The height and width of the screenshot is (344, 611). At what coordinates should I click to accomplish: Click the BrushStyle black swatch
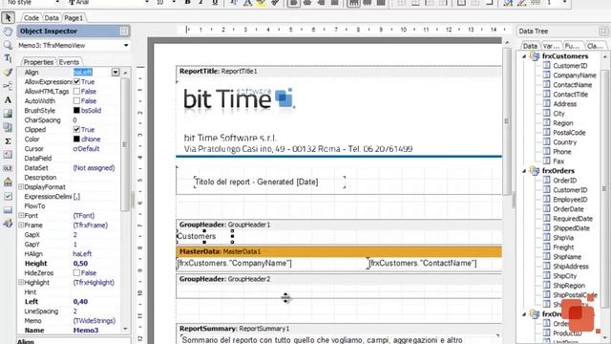(76, 111)
